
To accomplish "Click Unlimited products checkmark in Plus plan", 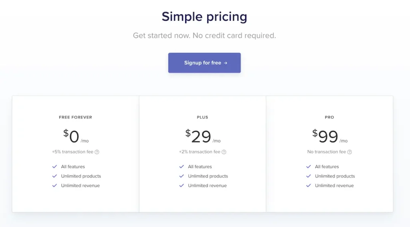I will click(x=181, y=176).
